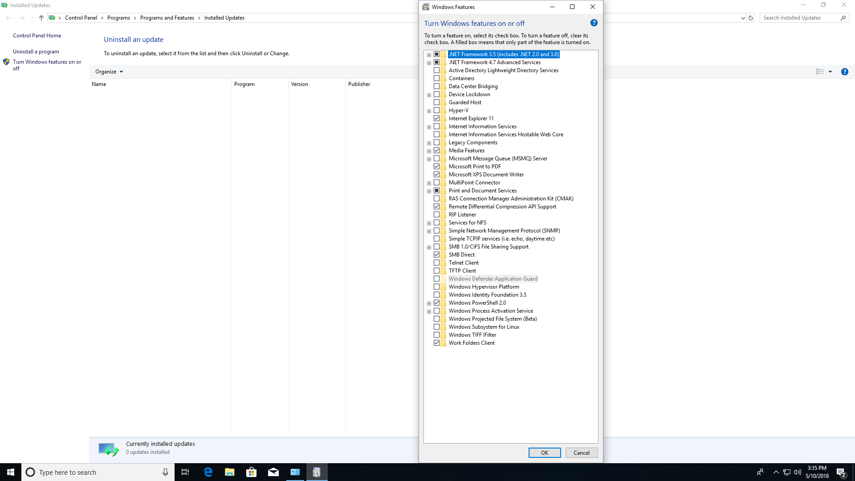This screenshot has height=481, width=855.
Task: Open the address bar history dropdown
Action: pos(743,18)
